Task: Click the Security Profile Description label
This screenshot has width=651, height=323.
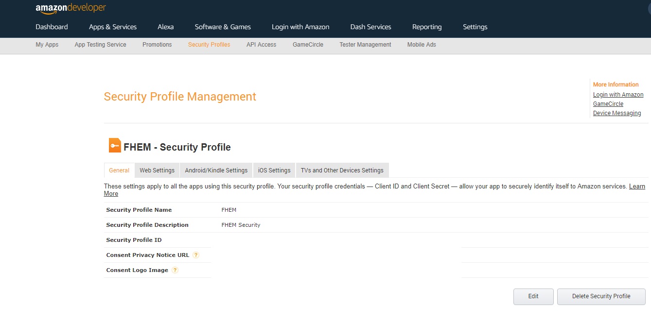Action: (x=147, y=225)
